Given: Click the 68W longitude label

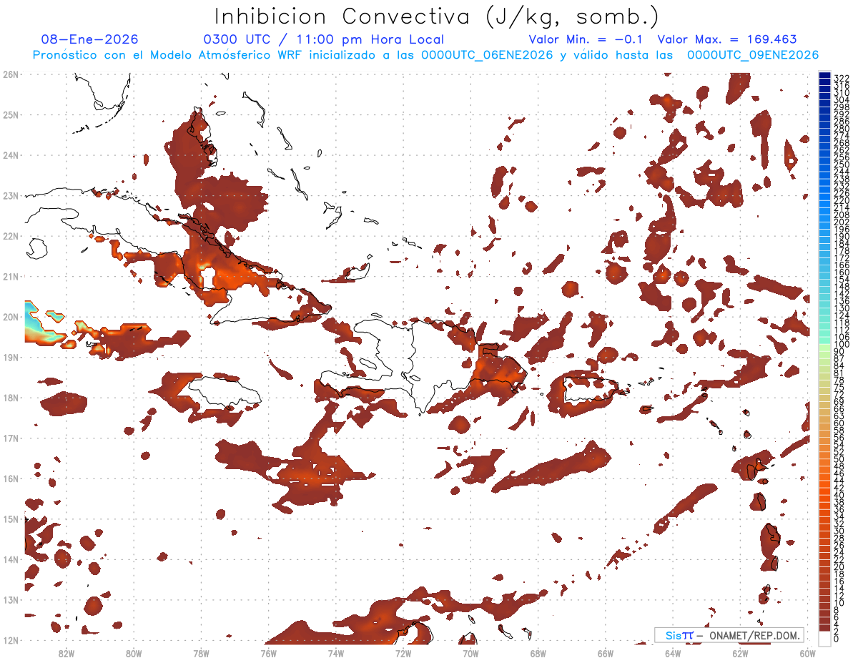Looking at the screenshot, I should tap(538, 653).
